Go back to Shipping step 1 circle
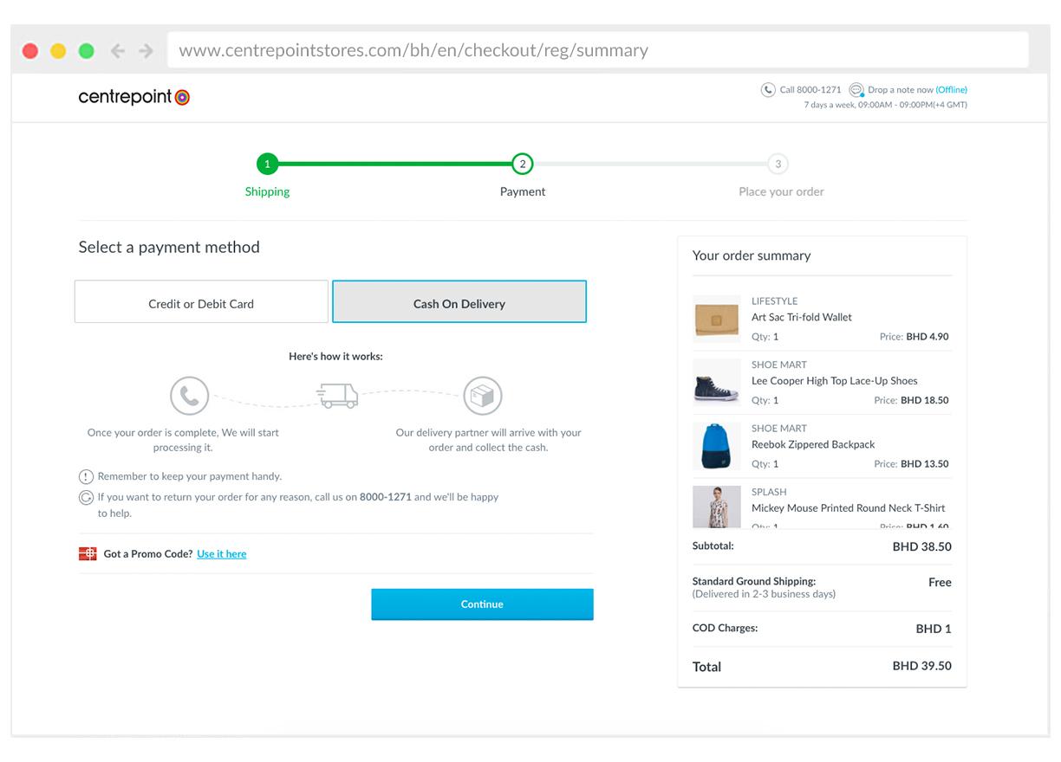Image resolution: width=1061 pixels, height=762 pixels. click(267, 164)
